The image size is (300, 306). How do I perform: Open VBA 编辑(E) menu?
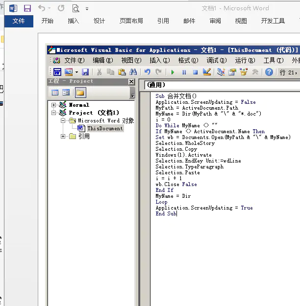tap(103, 60)
